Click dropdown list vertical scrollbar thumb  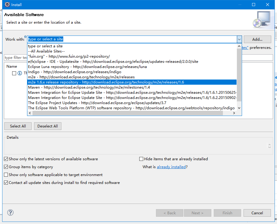[239, 75]
